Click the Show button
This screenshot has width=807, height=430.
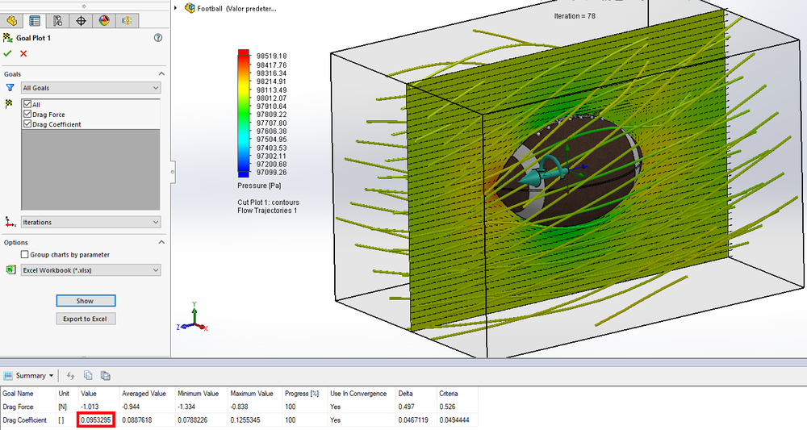click(x=86, y=301)
